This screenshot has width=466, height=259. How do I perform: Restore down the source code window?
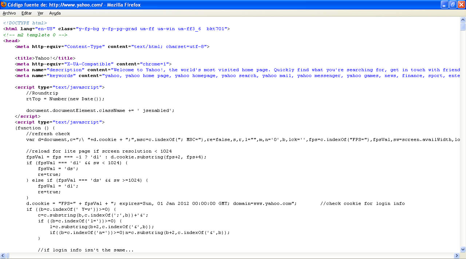[453, 5]
